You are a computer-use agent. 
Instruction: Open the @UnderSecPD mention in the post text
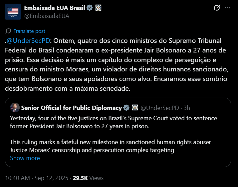coord(28,41)
